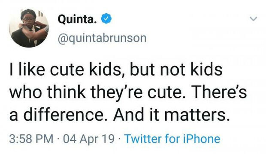Viewport: 266px width, 154px height.
Task: Open the tweet options chevron at top right
Action: 254,19
